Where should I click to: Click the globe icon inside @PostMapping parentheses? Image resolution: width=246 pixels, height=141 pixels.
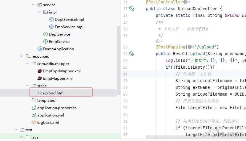pyautogui.click(x=190, y=47)
